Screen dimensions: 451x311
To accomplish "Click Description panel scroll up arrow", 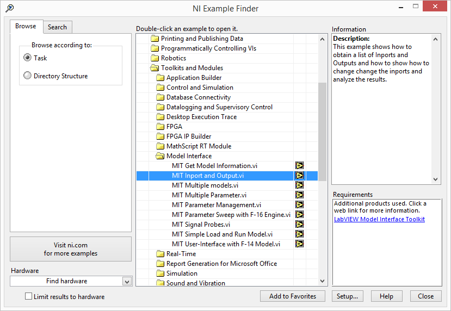I will [x=435, y=39].
